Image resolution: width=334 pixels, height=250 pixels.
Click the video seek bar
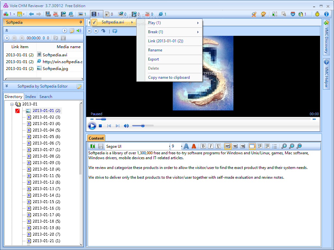point(203,119)
